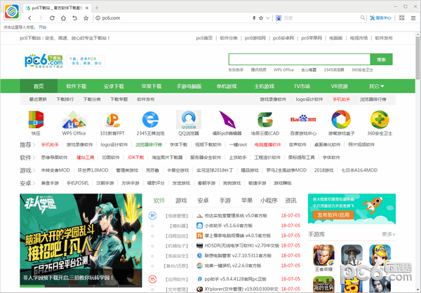Image resolution: width=421 pixels, height=293 pixels.
Task: Expand the address bar dropdown chevron
Action: (x=268, y=18)
